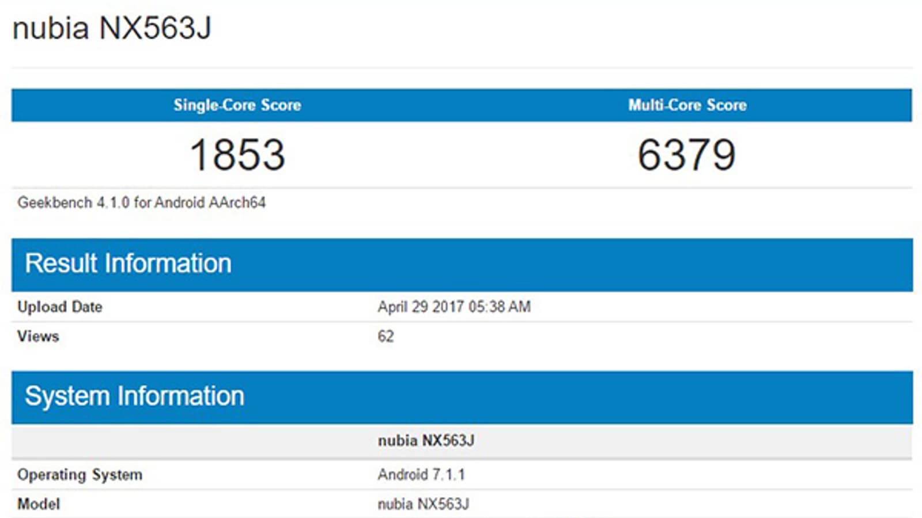Image resolution: width=922 pixels, height=518 pixels.
Task: Click the Android 7.1.1 value
Action: click(421, 475)
